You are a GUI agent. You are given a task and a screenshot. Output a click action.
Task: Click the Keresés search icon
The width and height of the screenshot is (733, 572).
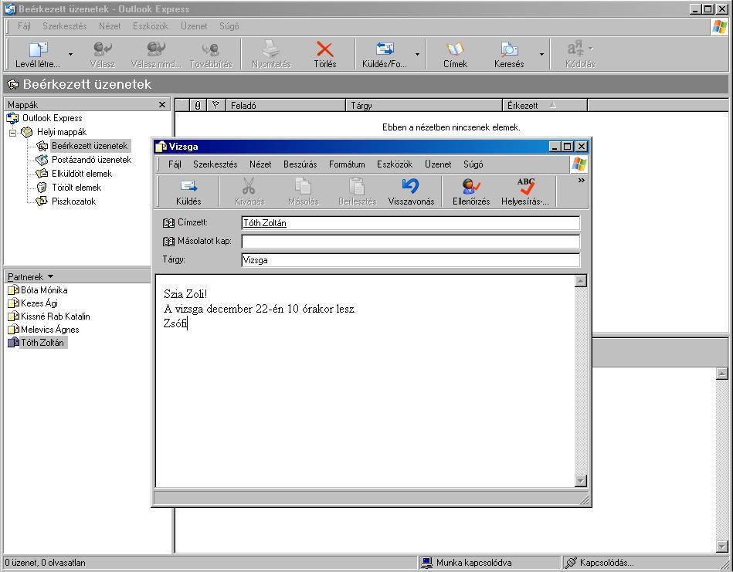[x=509, y=49]
